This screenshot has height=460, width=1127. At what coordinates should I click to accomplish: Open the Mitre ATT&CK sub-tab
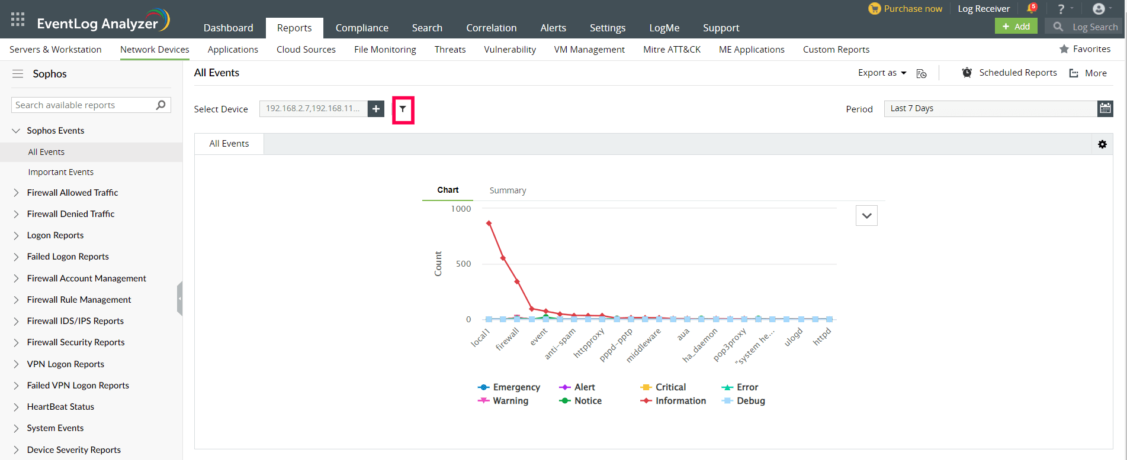672,50
